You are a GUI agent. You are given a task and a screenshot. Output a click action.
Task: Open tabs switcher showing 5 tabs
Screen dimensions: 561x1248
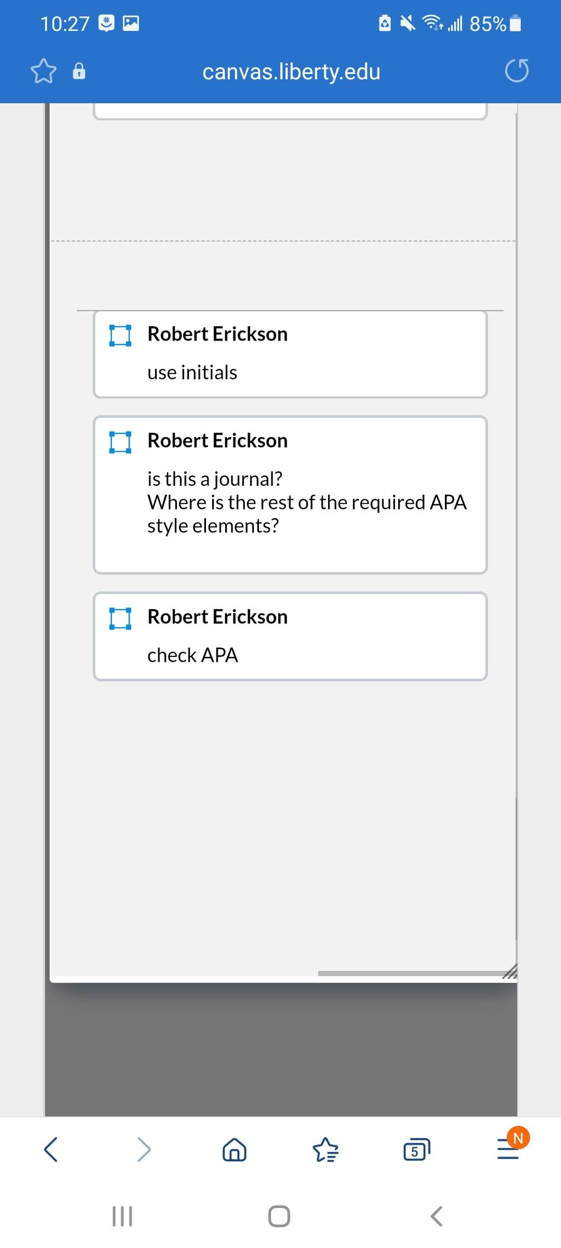pyautogui.click(x=416, y=1149)
